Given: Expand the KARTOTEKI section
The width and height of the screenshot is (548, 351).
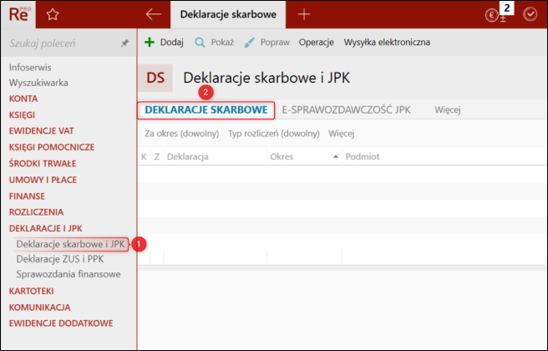Looking at the screenshot, I should point(32,291).
